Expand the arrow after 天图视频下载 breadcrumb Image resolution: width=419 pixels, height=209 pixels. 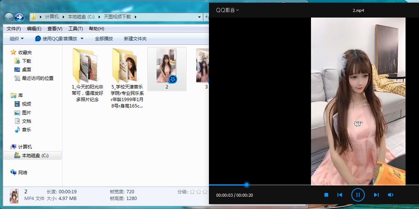(135, 17)
